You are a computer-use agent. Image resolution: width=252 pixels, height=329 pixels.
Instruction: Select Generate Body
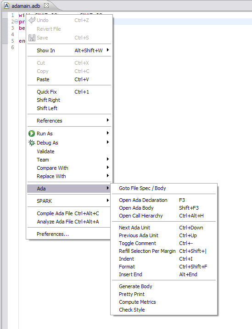pyautogui.click(x=164, y=286)
